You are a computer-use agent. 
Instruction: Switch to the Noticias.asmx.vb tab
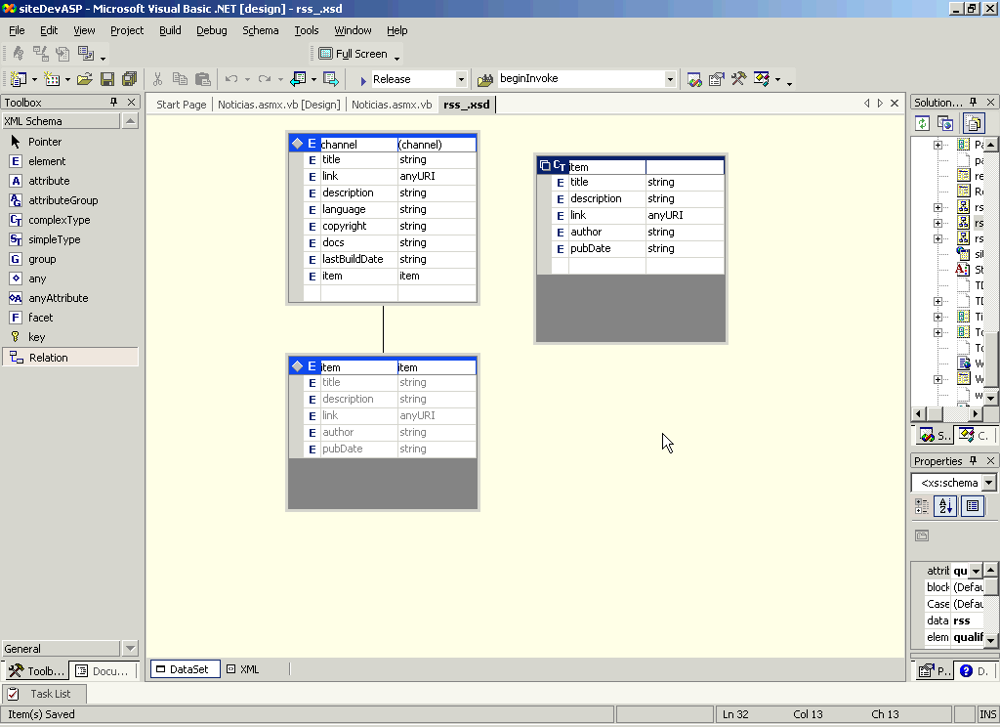(391, 105)
